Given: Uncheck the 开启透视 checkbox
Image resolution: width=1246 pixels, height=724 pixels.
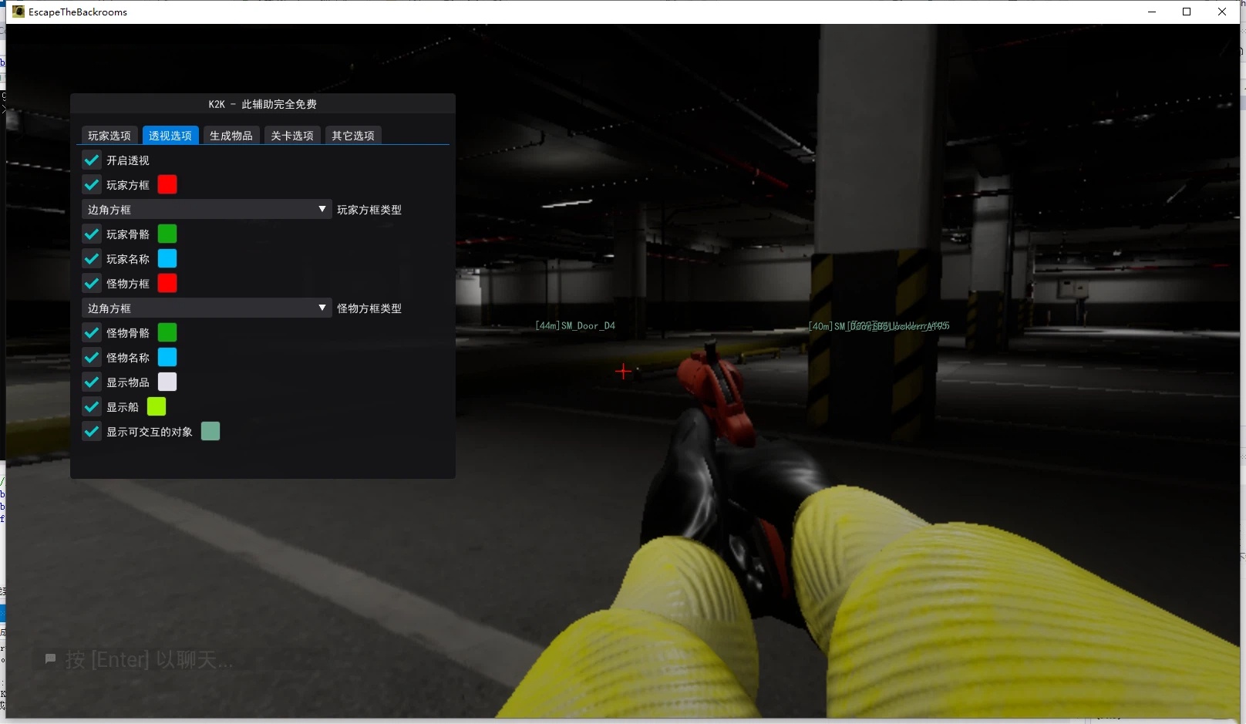Looking at the screenshot, I should [x=92, y=160].
